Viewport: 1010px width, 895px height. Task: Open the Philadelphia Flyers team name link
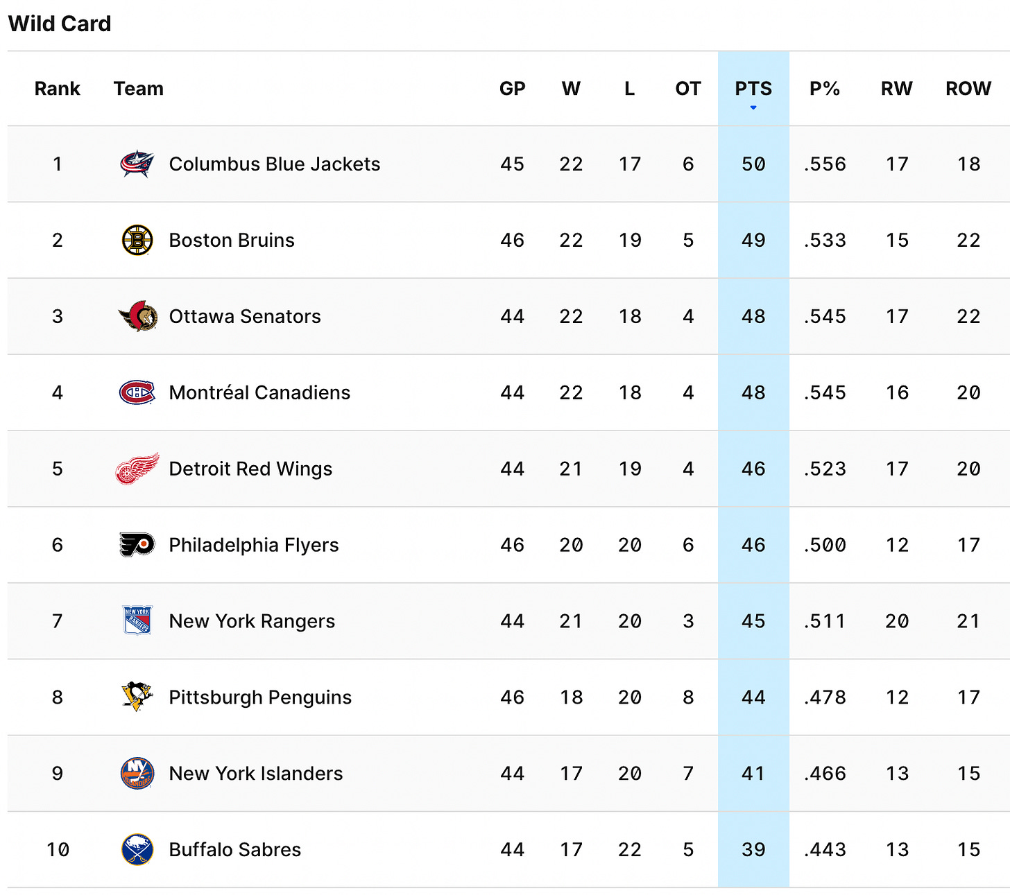tap(254, 545)
